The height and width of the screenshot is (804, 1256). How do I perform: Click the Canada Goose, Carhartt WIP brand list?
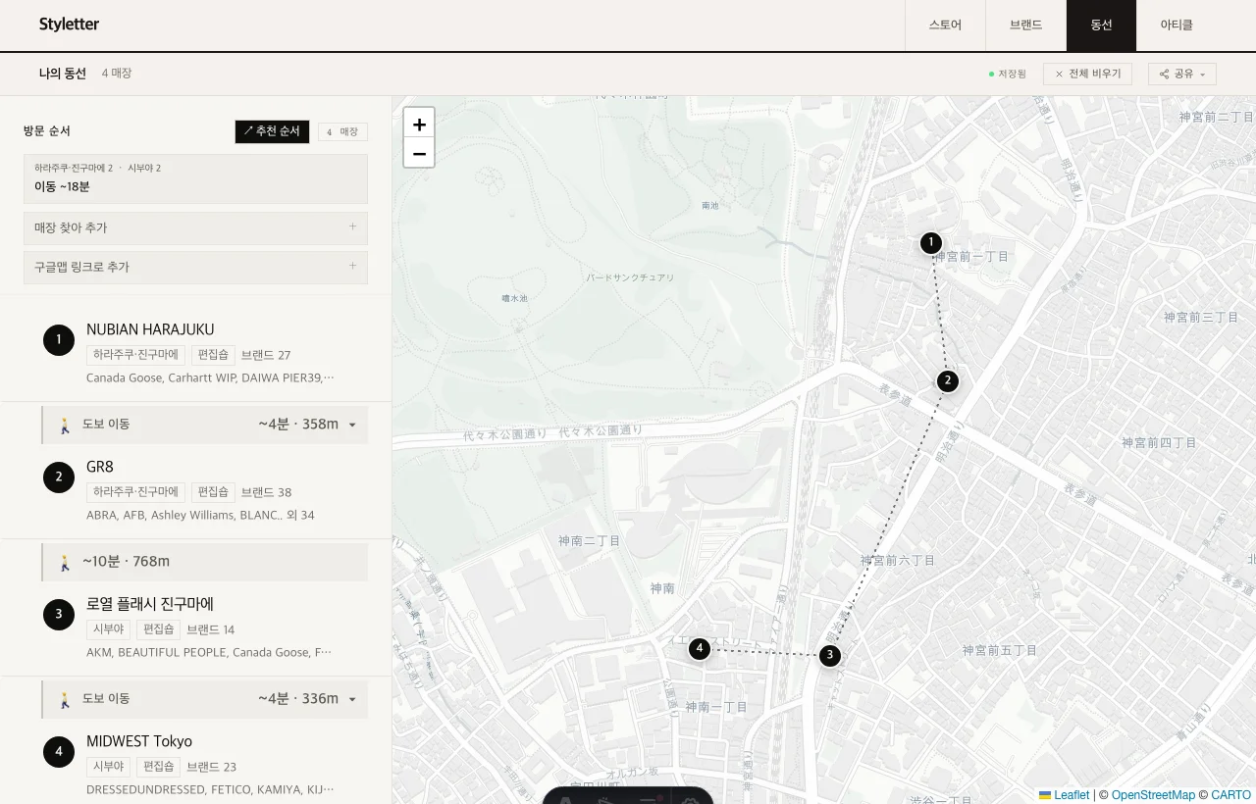pyautogui.click(x=210, y=377)
